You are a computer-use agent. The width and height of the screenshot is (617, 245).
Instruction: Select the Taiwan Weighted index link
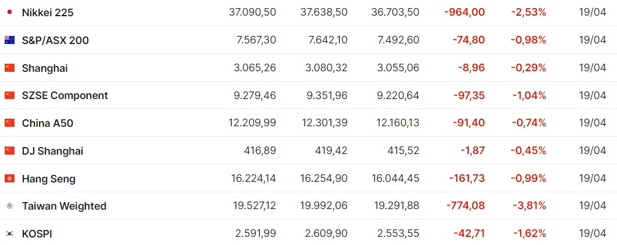click(64, 206)
